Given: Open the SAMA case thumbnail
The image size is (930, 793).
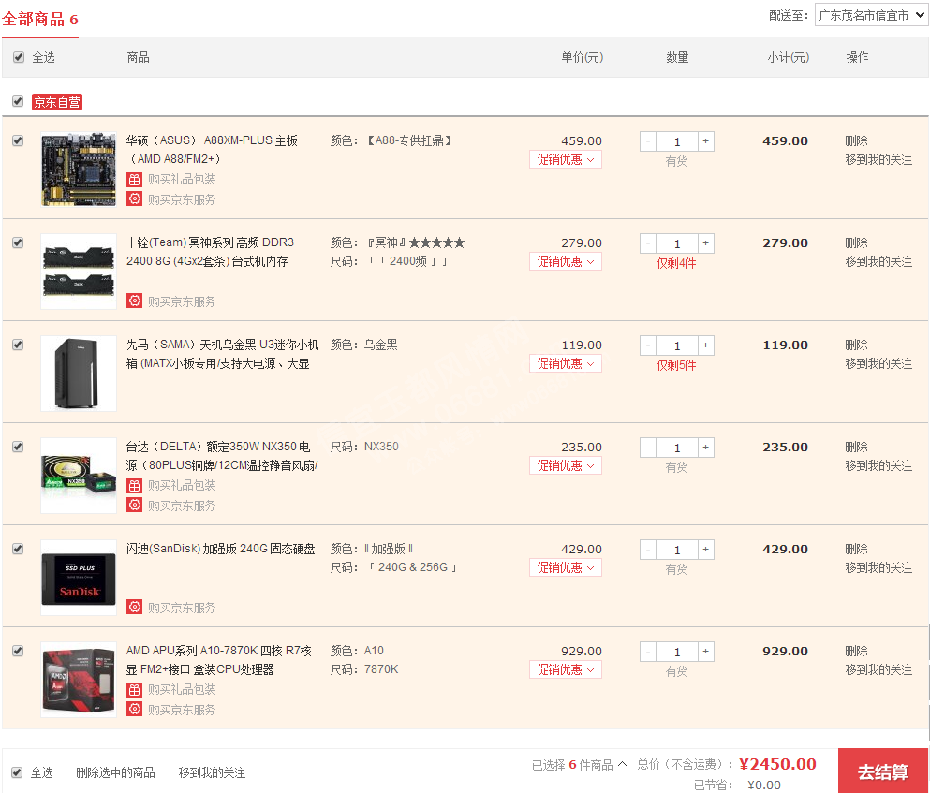Looking at the screenshot, I should pyautogui.click(x=79, y=373).
